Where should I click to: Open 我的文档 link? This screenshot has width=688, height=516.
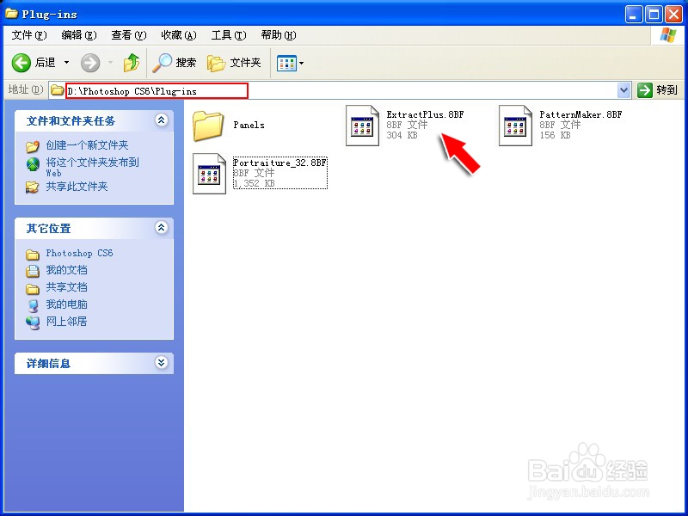coord(67,270)
